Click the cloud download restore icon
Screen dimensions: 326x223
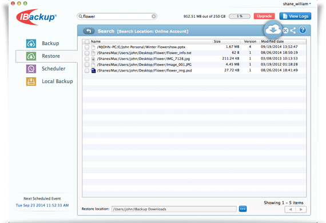273,30
